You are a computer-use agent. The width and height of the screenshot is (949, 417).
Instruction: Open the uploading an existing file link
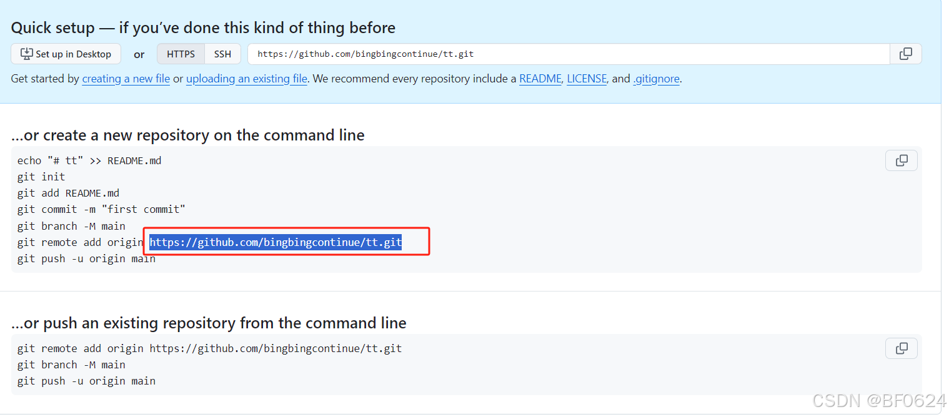coord(246,79)
